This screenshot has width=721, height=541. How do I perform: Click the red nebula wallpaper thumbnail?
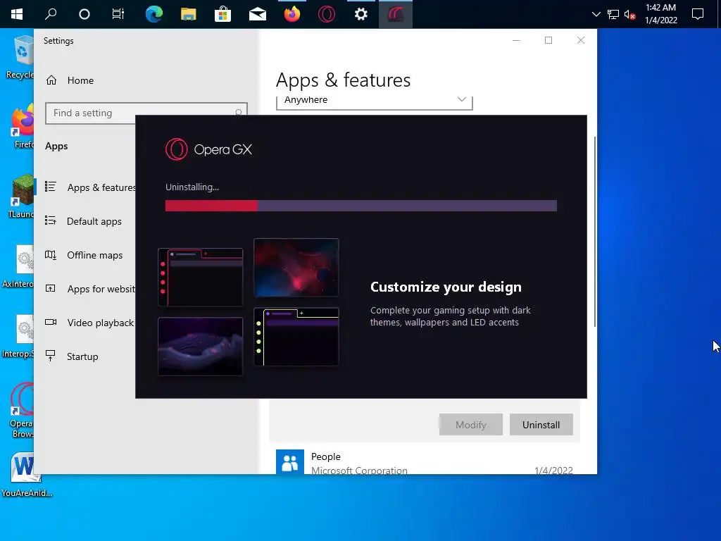click(296, 267)
